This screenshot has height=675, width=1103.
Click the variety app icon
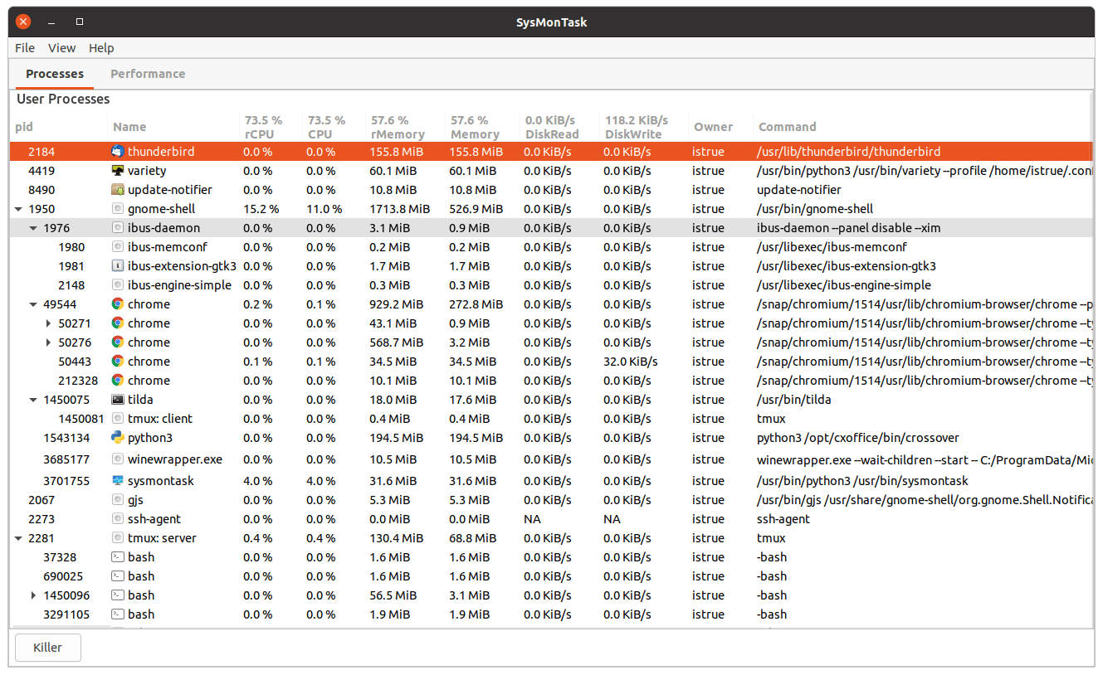[x=118, y=171]
